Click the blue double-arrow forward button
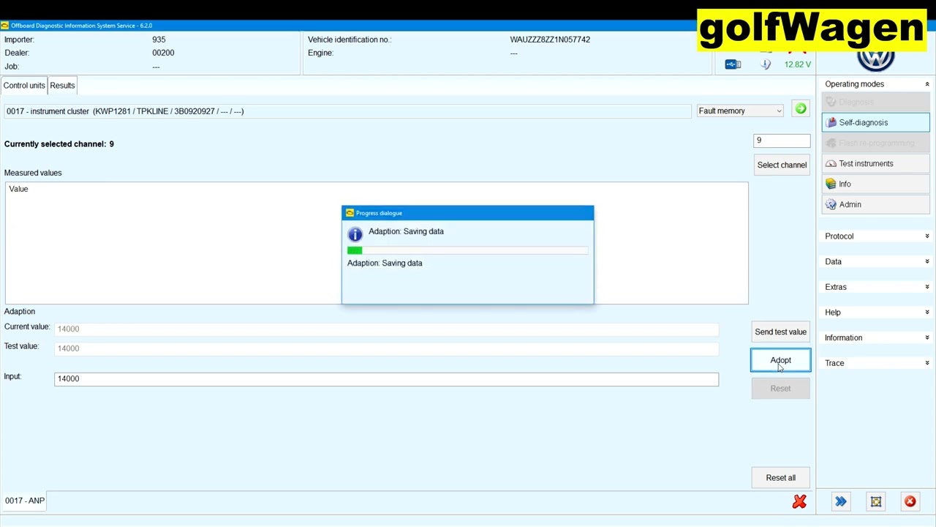936x527 pixels. 841,501
